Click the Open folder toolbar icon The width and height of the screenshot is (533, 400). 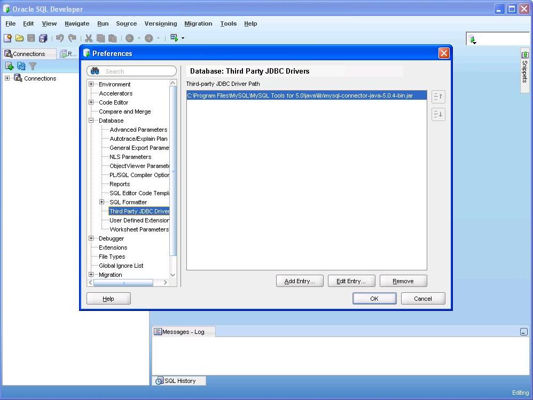pos(19,38)
